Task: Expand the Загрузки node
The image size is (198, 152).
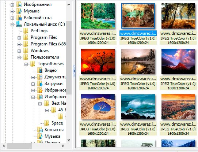Action: point(33,84)
